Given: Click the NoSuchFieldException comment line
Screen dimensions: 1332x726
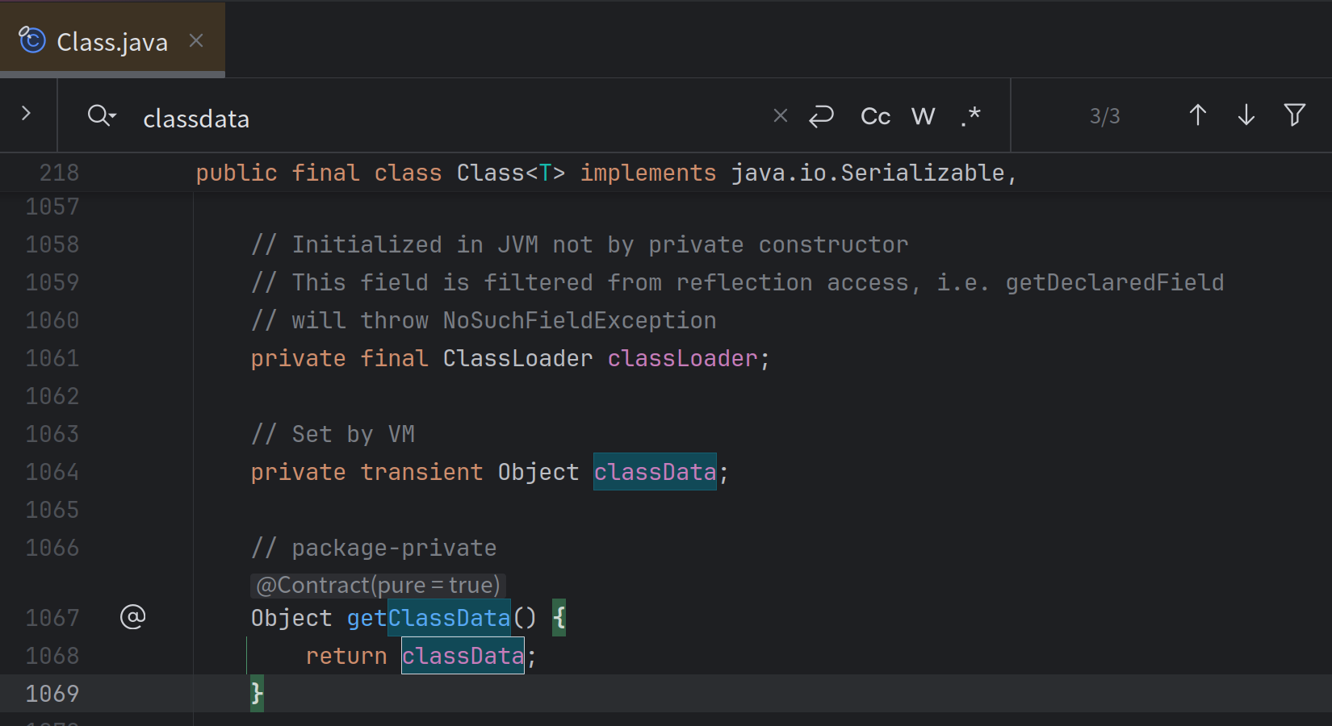Looking at the screenshot, I should point(484,320).
